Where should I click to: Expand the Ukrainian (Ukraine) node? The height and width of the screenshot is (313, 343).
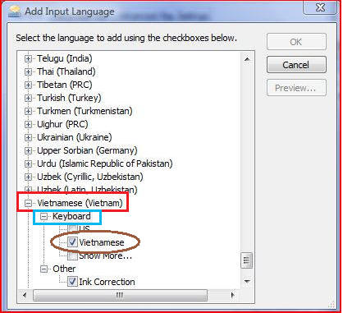point(28,137)
